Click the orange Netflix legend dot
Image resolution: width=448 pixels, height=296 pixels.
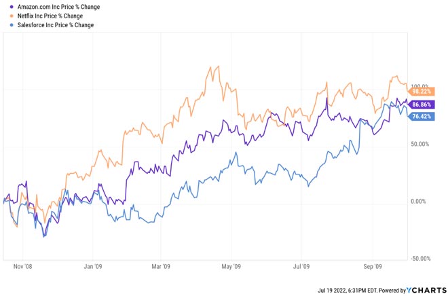click(x=5, y=15)
